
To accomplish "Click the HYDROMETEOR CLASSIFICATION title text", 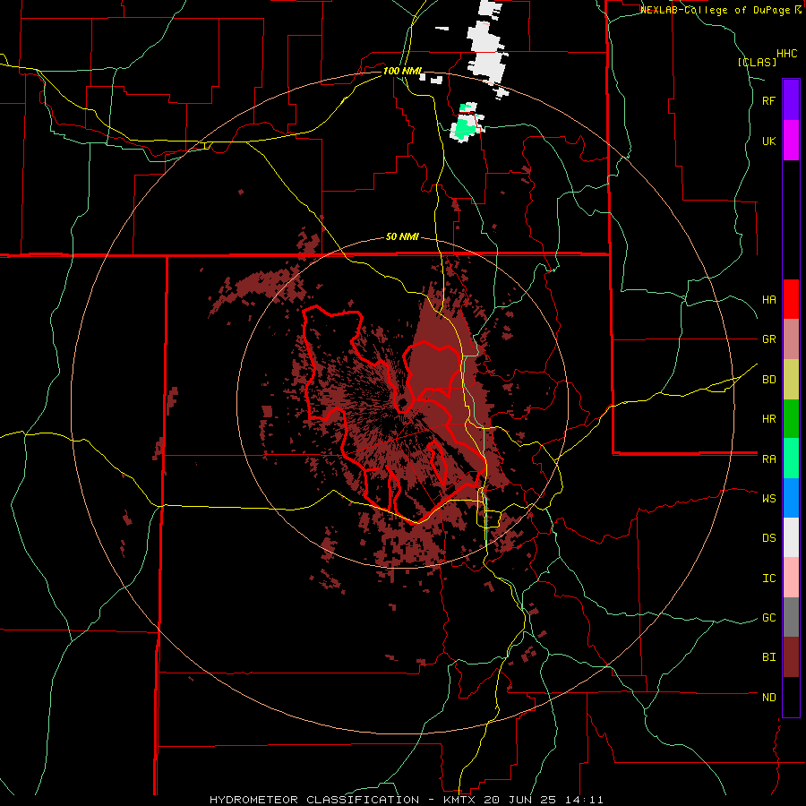I will [x=314, y=800].
